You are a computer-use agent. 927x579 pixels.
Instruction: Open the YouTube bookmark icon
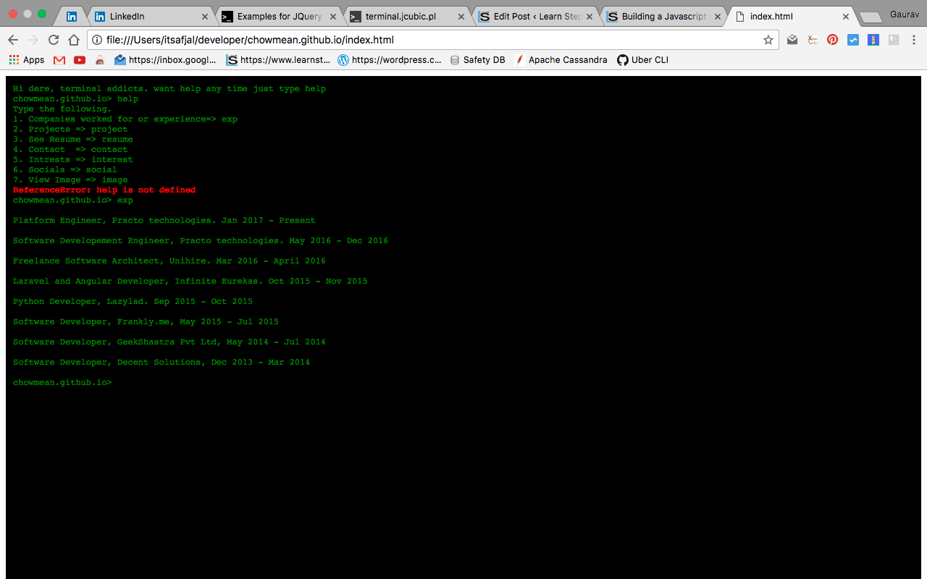(80, 60)
